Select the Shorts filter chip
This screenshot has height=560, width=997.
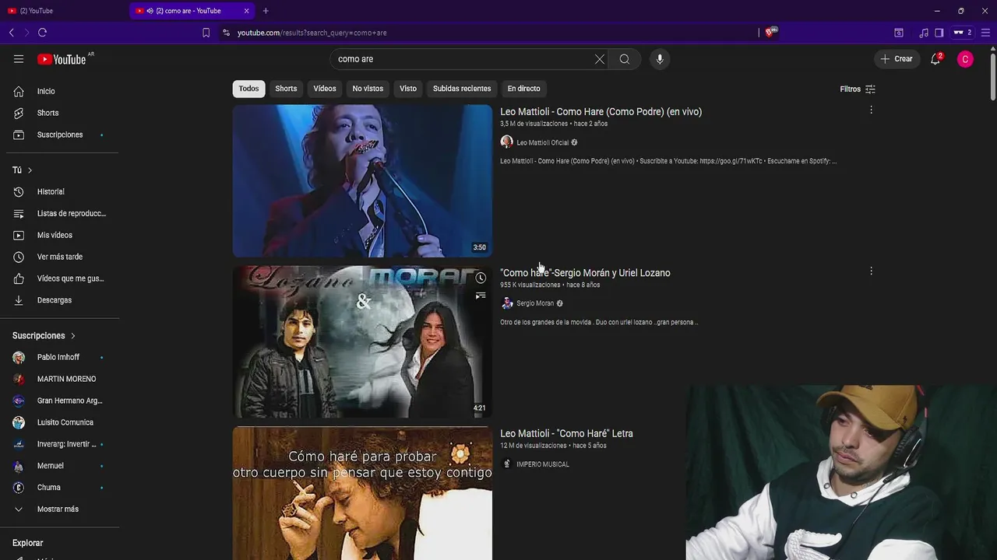(286, 89)
